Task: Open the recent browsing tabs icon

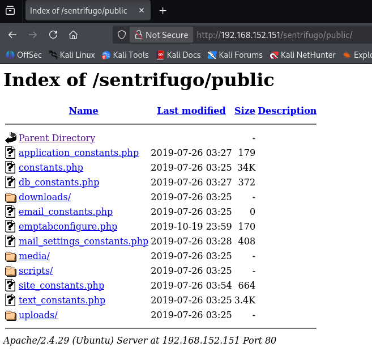Action: click(x=10, y=11)
